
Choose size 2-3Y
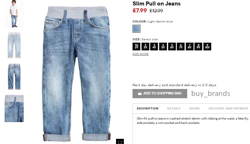[x=145, y=47]
